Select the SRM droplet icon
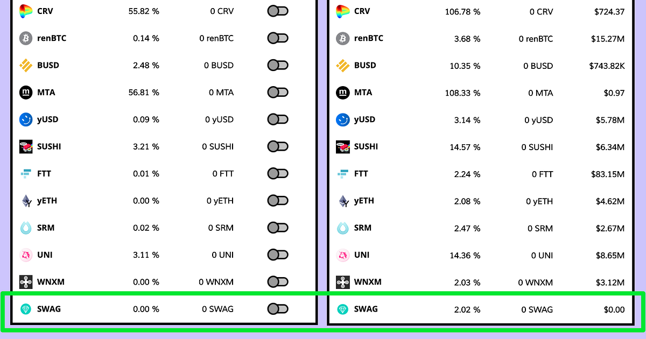646x339 pixels. [x=24, y=228]
